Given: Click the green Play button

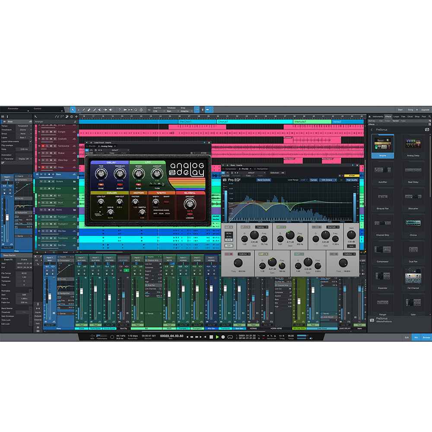Looking at the screenshot, I should point(217,337).
